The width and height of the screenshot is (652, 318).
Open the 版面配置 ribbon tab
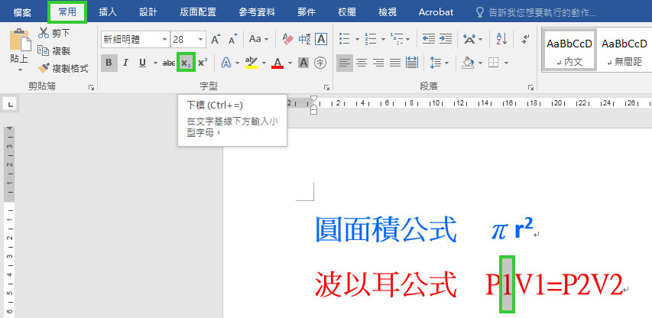[198, 12]
